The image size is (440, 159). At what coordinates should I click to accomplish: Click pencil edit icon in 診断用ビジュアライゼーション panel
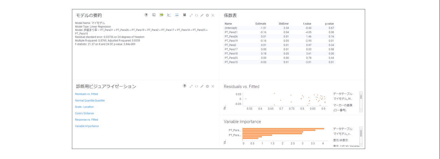pos(202,86)
